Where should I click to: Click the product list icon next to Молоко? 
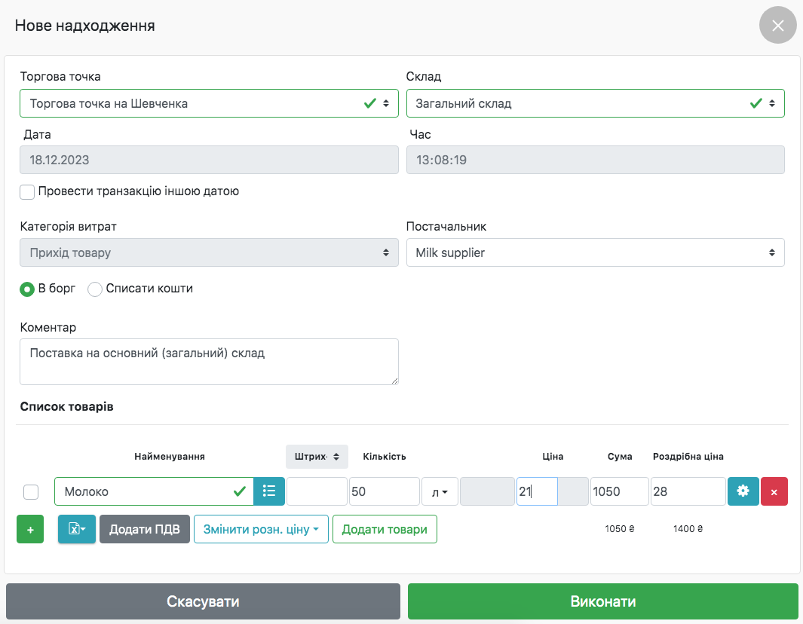click(269, 491)
